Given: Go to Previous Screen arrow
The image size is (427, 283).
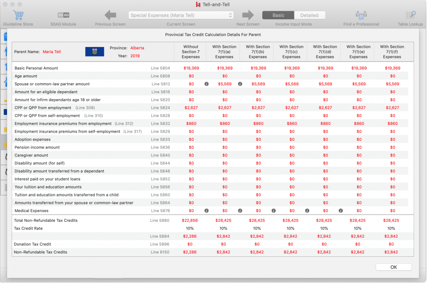Looking at the screenshot, I should [110, 15].
